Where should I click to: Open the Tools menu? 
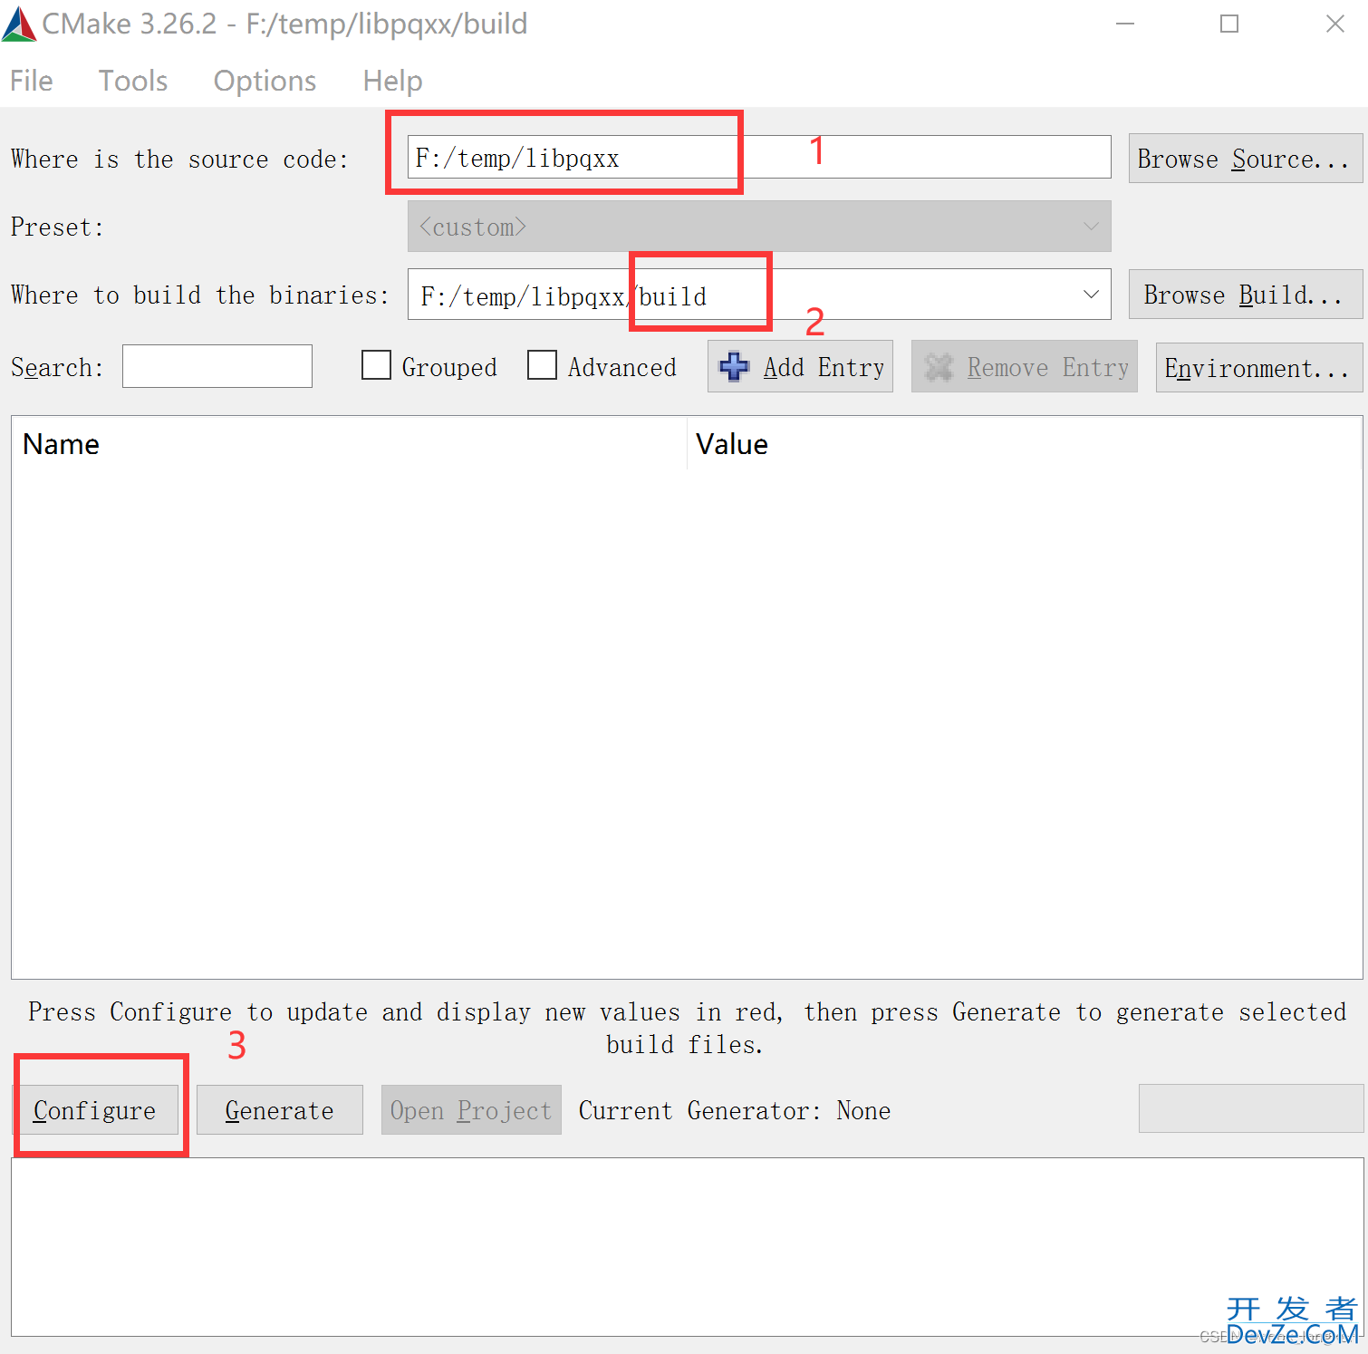click(133, 82)
